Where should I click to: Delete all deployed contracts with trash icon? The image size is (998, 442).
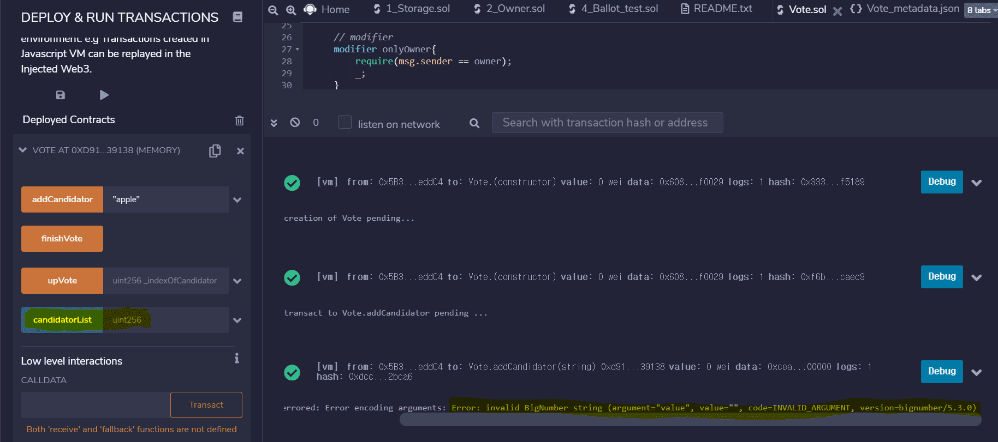click(239, 120)
